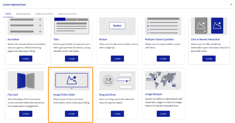Screen dimensions: 235x123
Task: Click the text 'Primary goal of tabs is to present users'
Action: 72,44
